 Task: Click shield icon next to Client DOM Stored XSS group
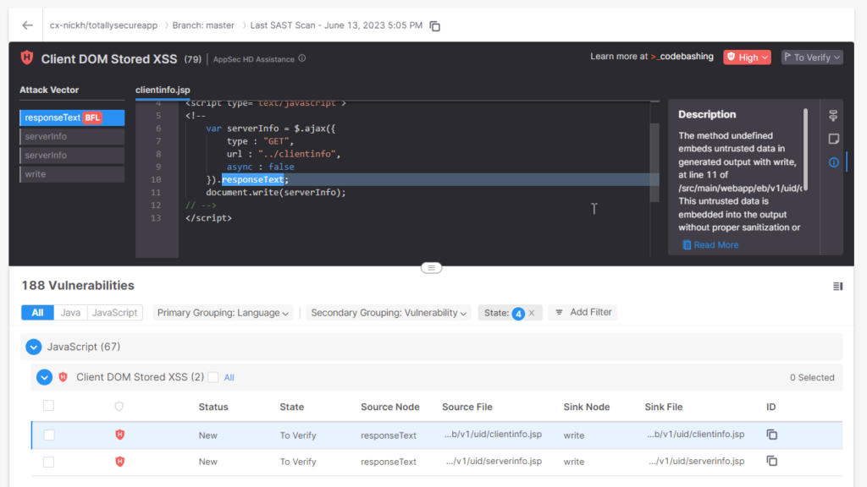pos(63,377)
